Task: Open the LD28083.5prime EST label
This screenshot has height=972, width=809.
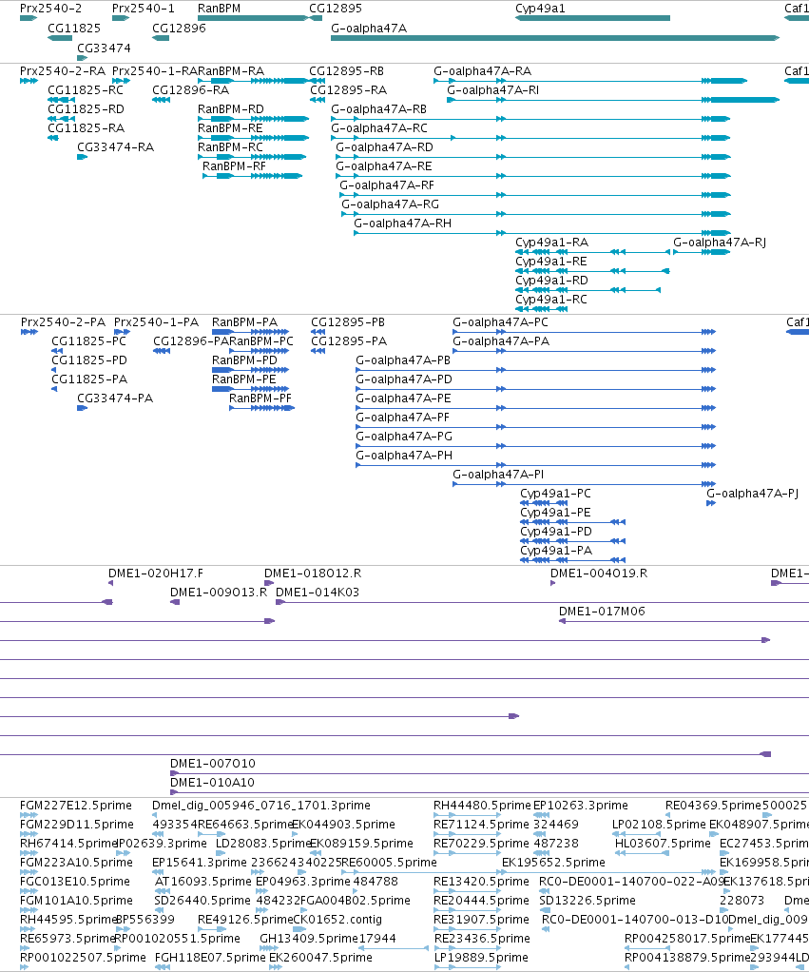Action: (x=262, y=844)
